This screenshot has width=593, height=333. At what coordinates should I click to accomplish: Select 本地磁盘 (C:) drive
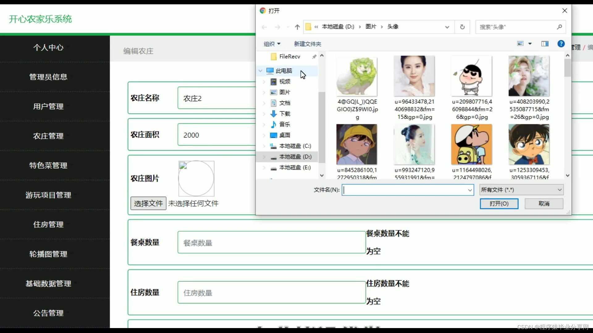(295, 146)
